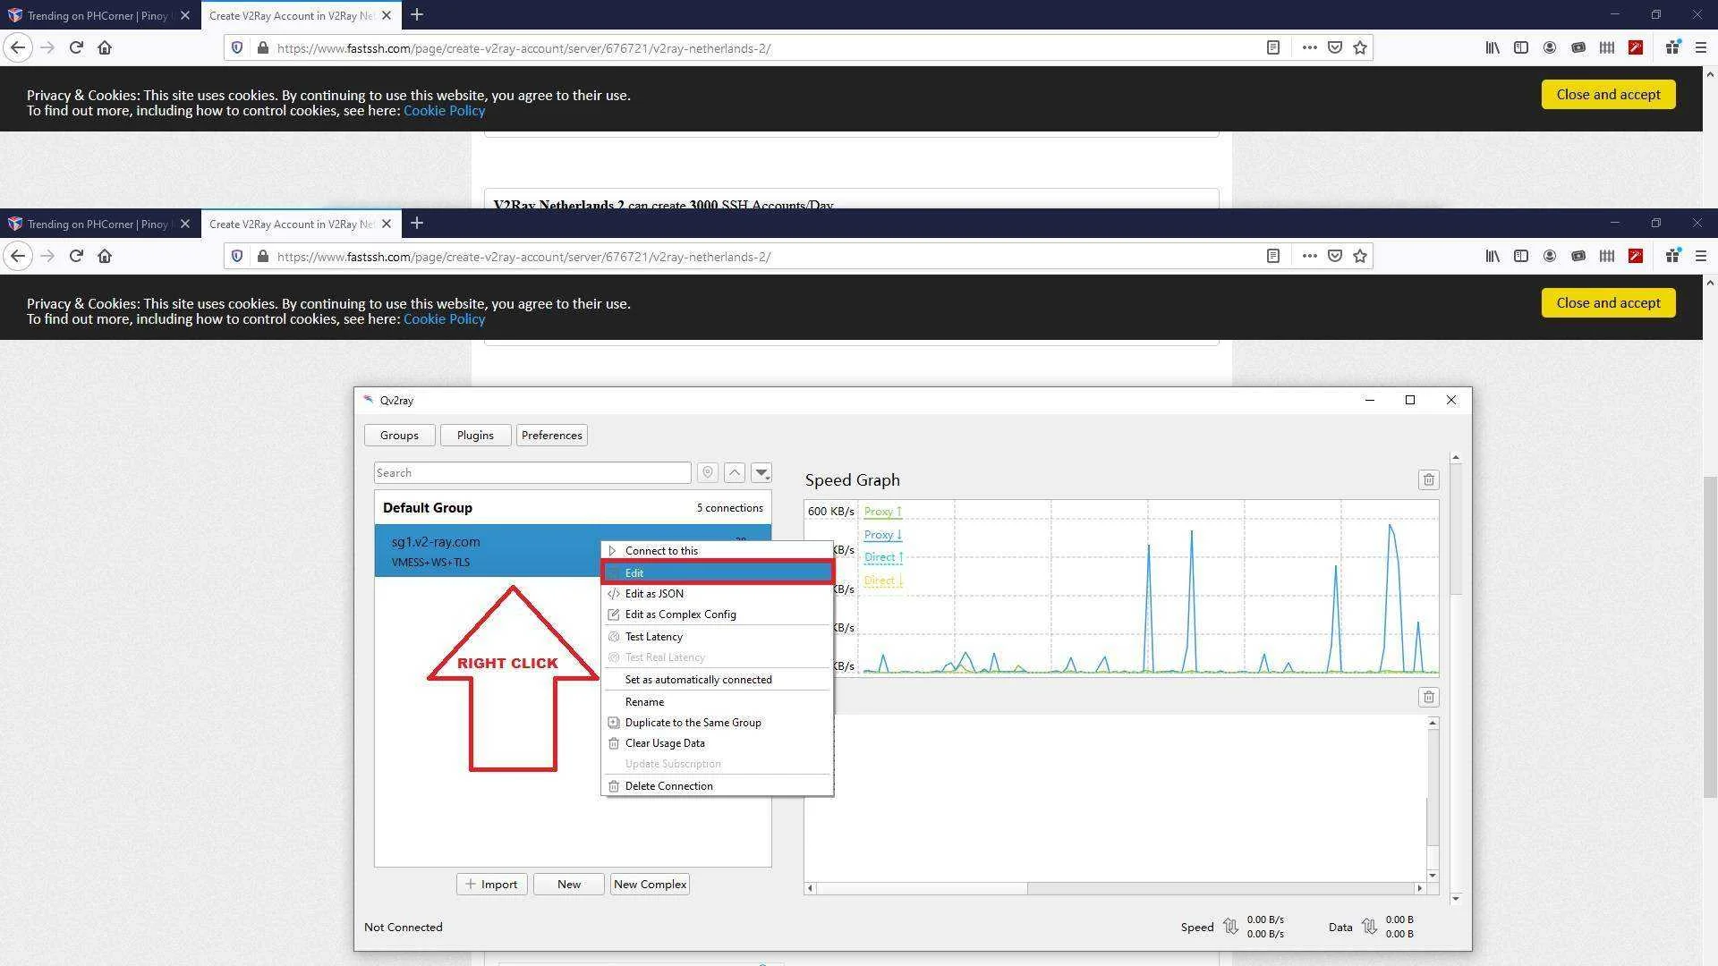Image resolution: width=1718 pixels, height=966 pixels.
Task: Click the Data up/down arrows icon
Action: (x=1369, y=928)
